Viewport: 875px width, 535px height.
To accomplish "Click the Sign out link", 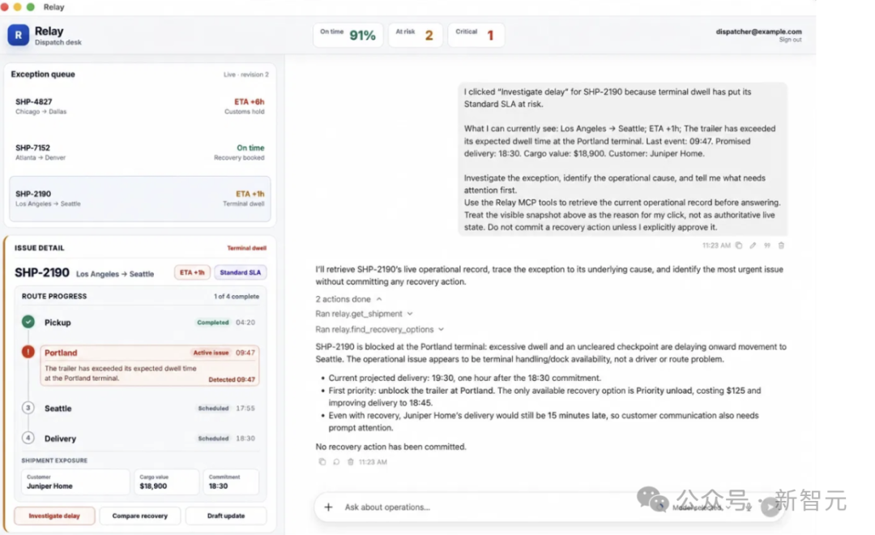I will (790, 40).
